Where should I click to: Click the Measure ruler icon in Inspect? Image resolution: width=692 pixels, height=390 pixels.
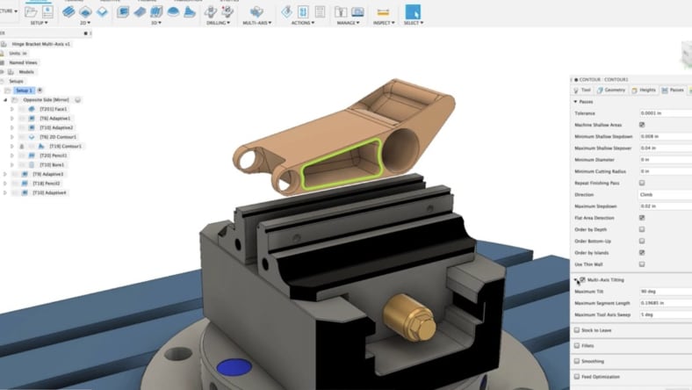click(383, 12)
